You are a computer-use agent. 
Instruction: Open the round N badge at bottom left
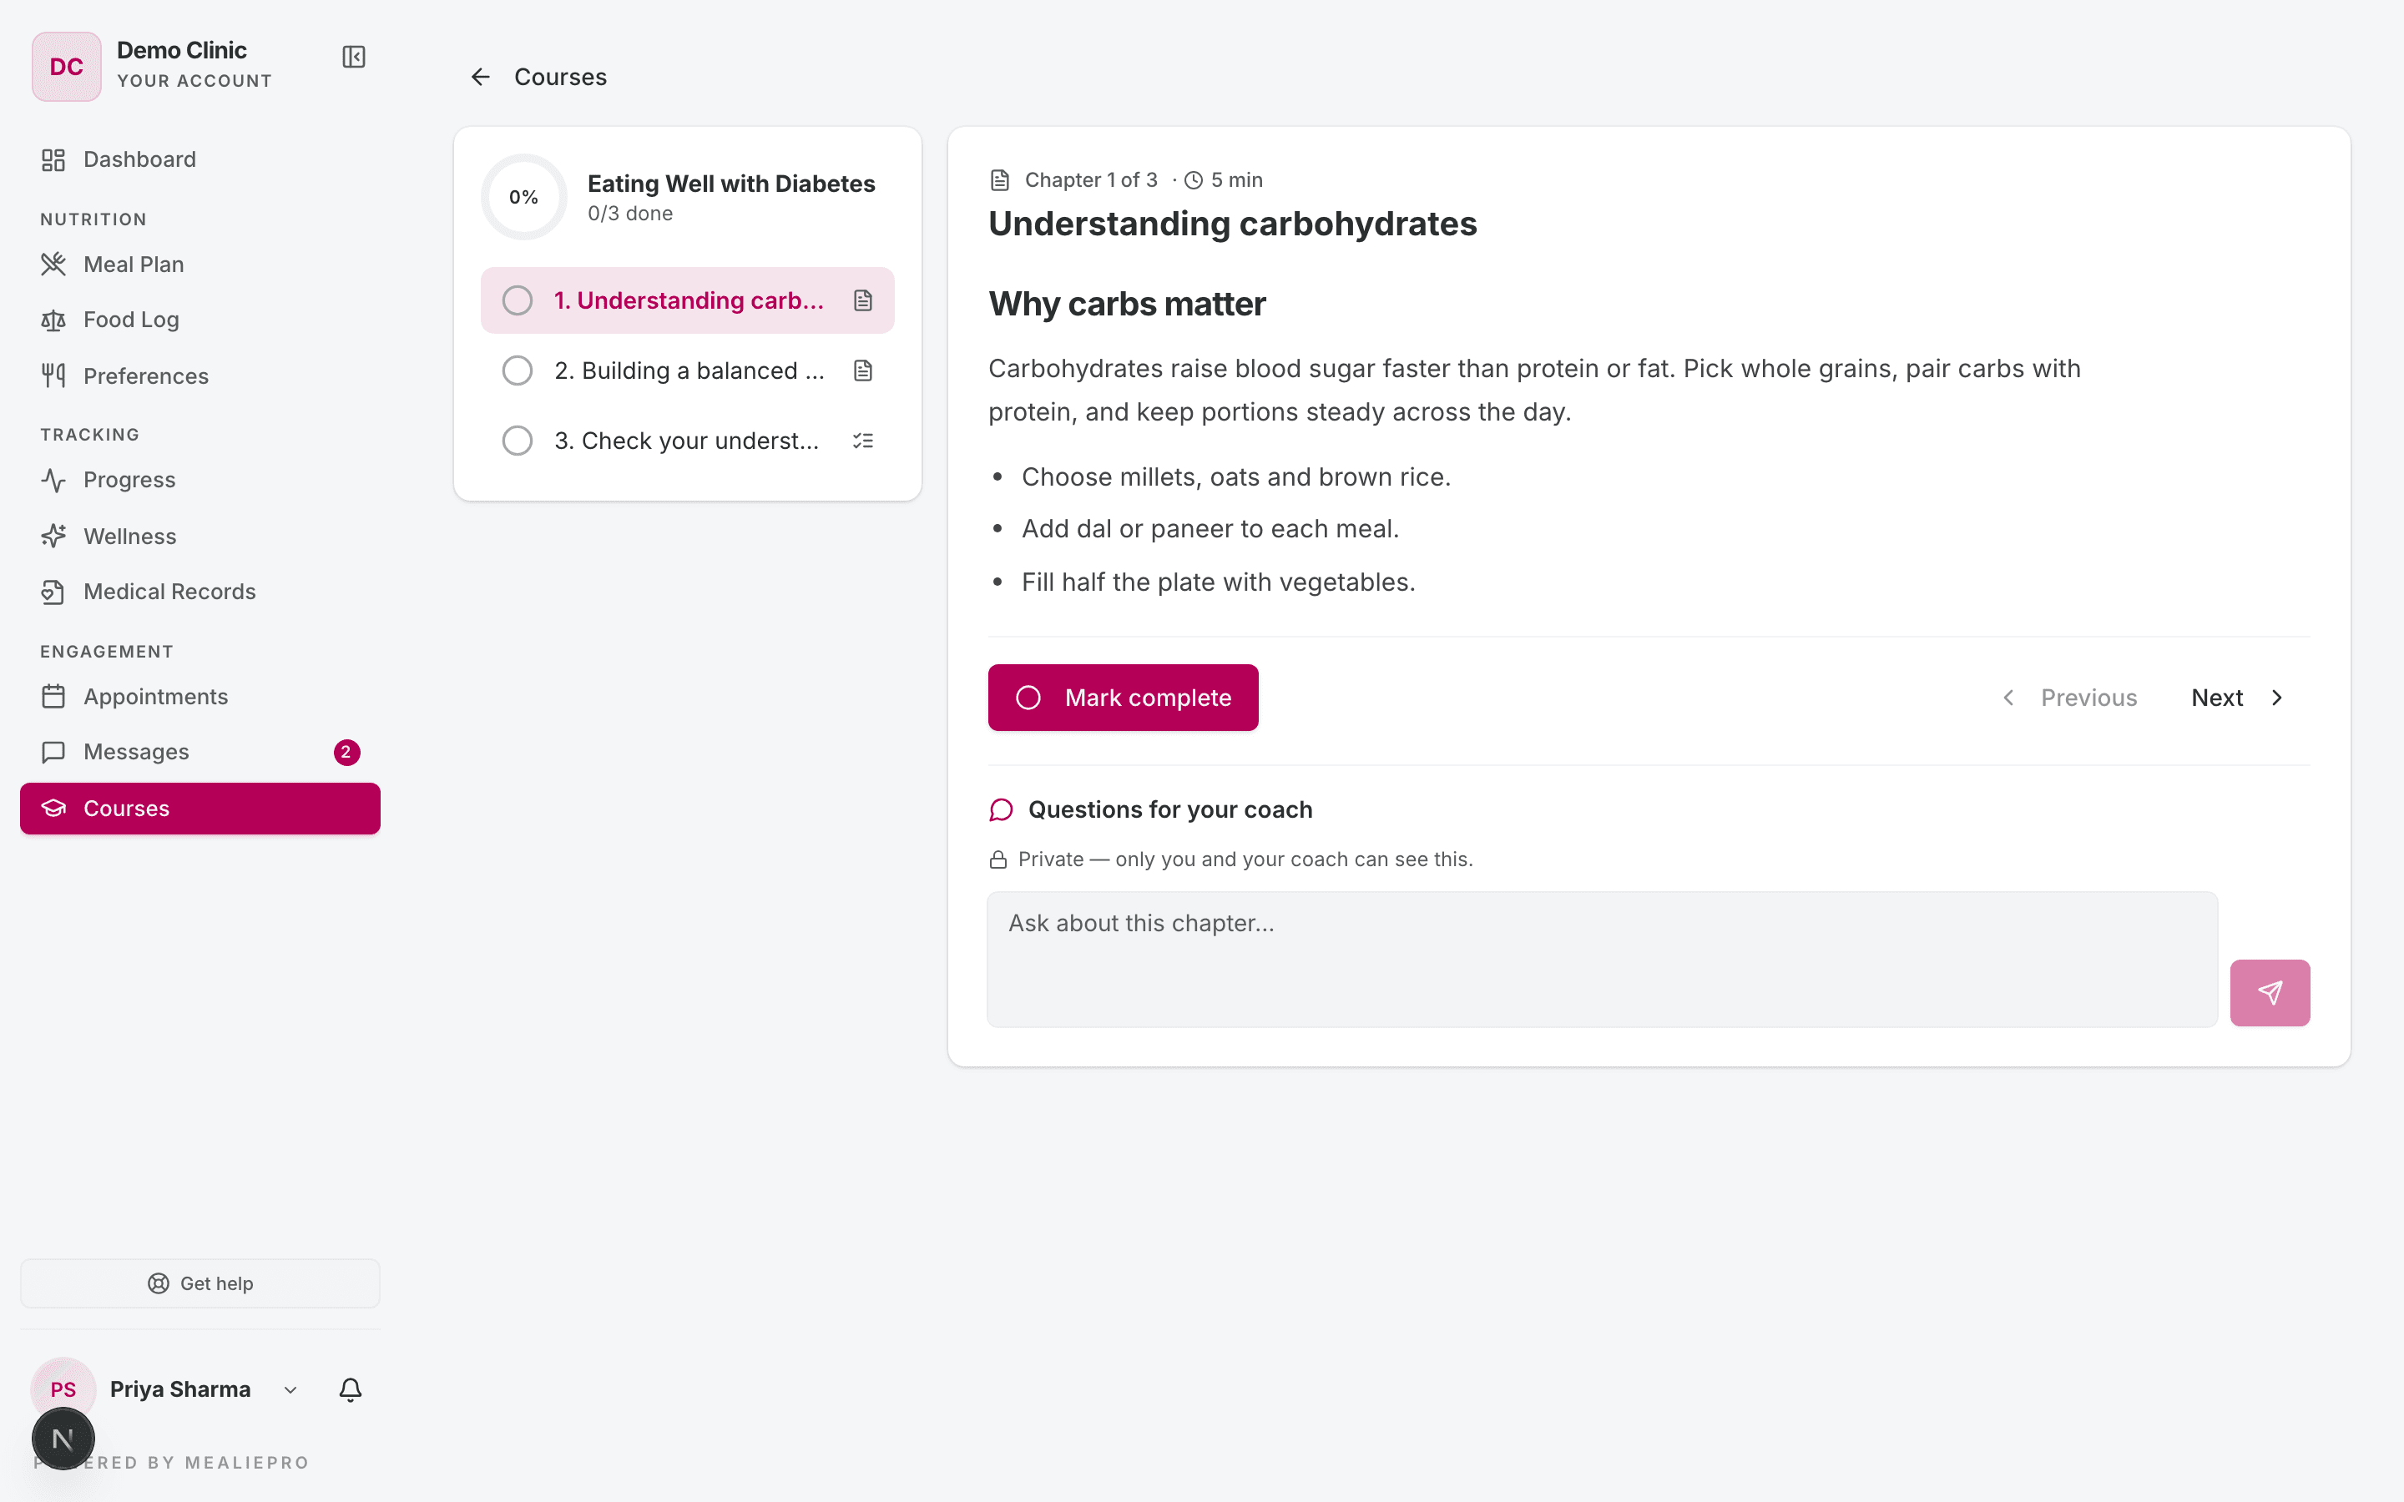63,1438
